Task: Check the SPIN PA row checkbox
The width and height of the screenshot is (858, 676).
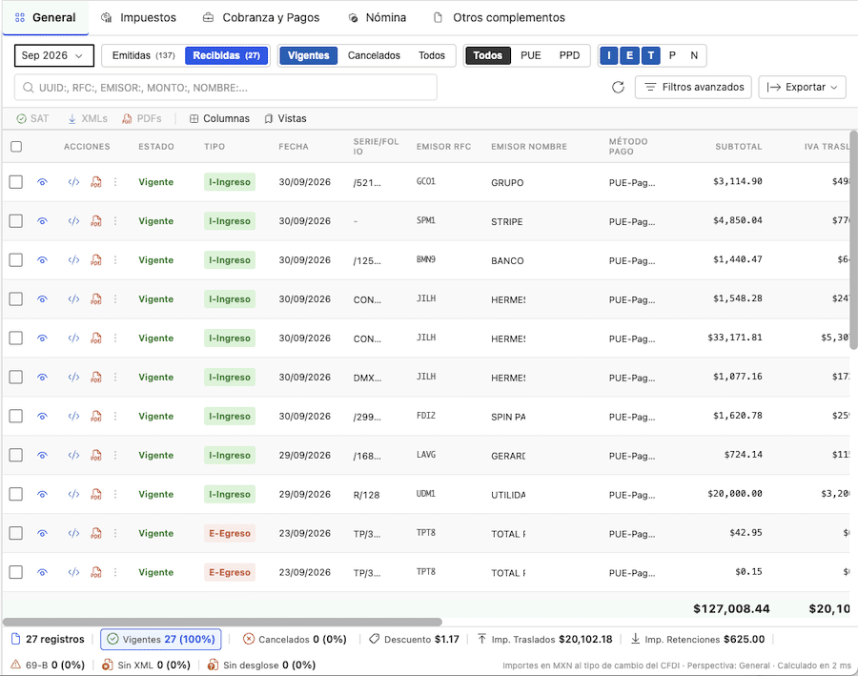Action: [16, 416]
